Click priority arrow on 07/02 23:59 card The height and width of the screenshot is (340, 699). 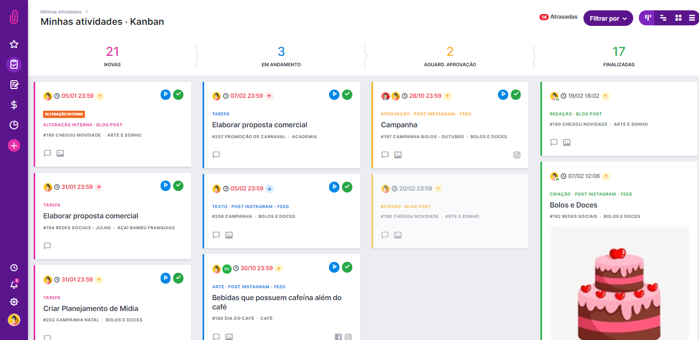pos(269,96)
